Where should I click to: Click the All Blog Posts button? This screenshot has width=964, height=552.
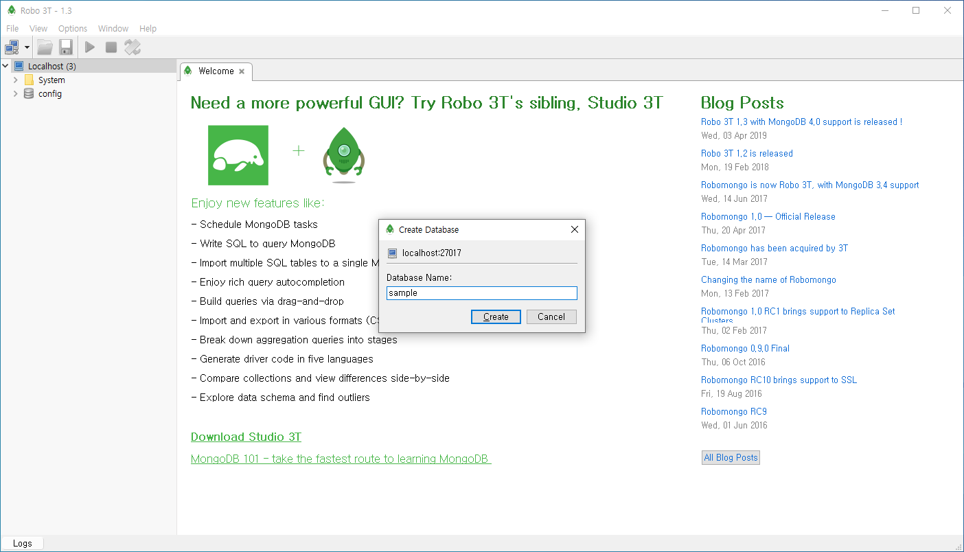[x=731, y=457]
